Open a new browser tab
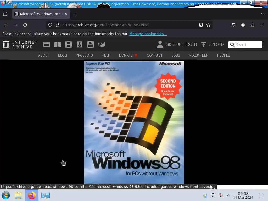The width and height of the screenshot is (268, 201). click(76, 14)
